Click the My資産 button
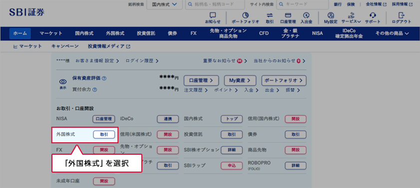This screenshot has width=420, height=188. coord(240,80)
